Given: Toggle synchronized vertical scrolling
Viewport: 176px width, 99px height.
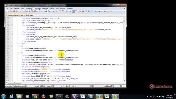Looking at the screenshot, I should (60, 12).
